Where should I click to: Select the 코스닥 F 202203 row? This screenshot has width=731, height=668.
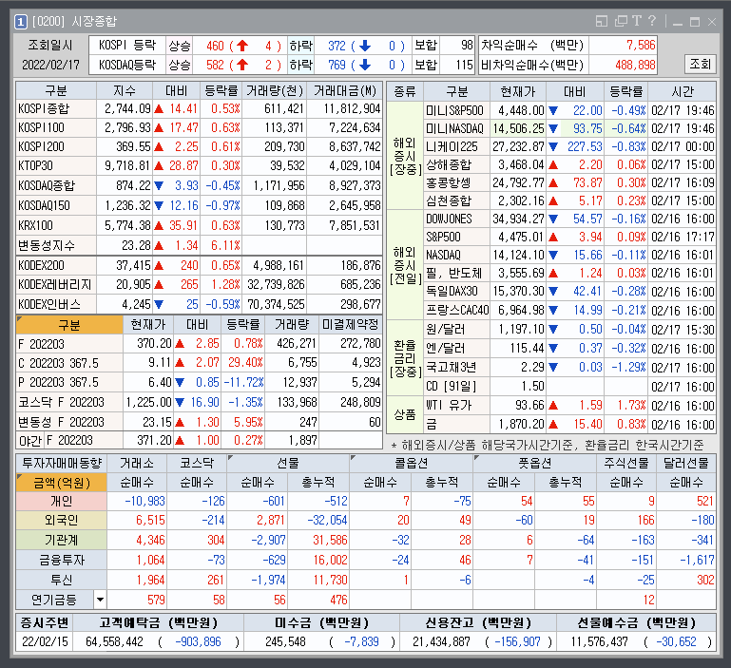point(200,402)
